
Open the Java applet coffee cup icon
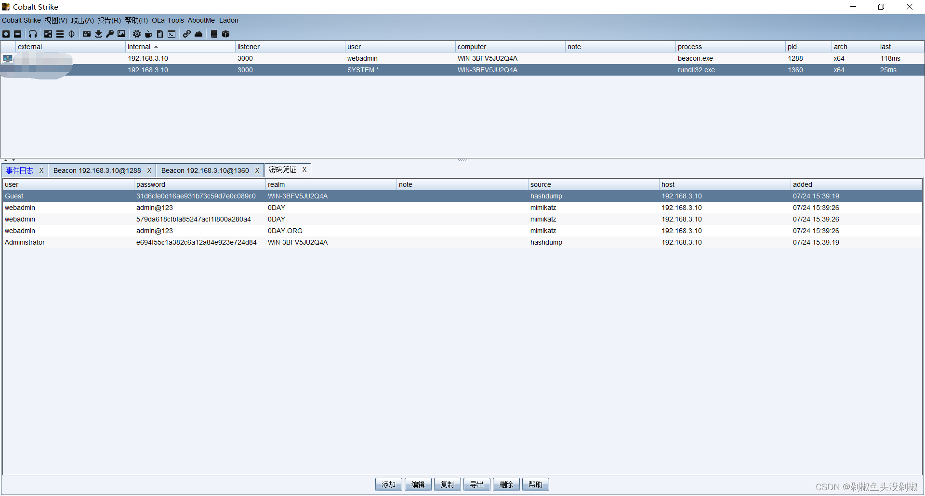point(148,34)
